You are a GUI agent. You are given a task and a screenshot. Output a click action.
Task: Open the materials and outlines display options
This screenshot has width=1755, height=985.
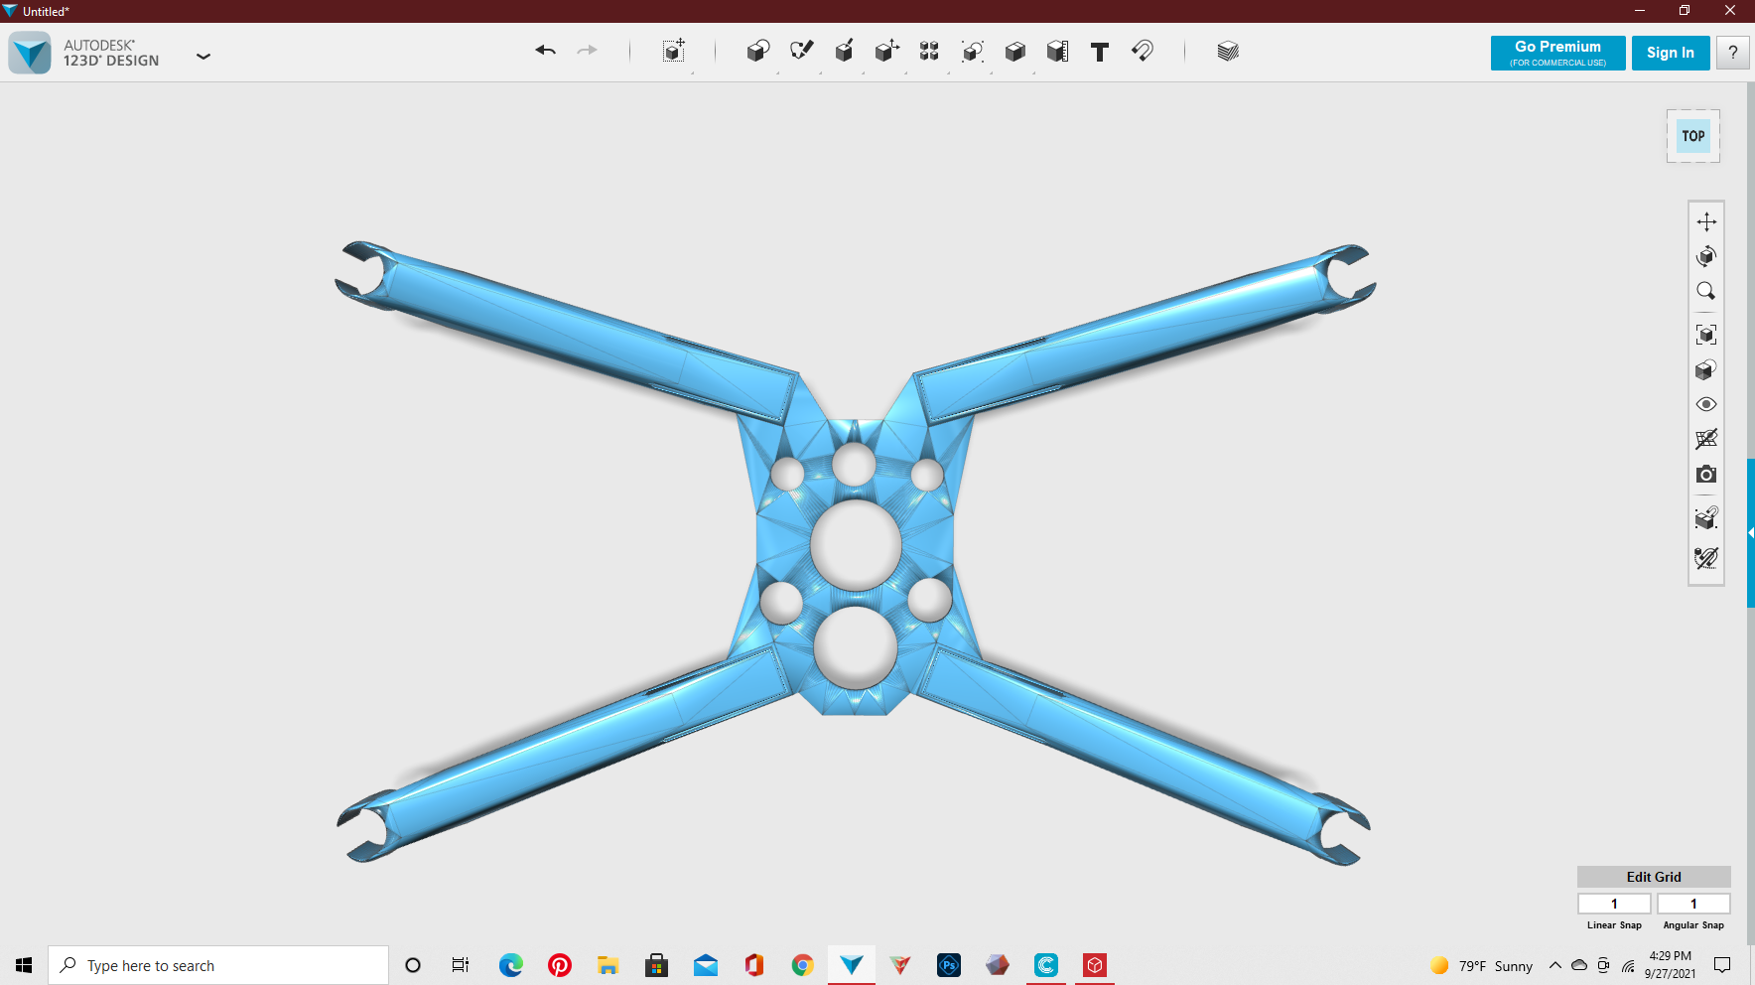click(1706, 370)
